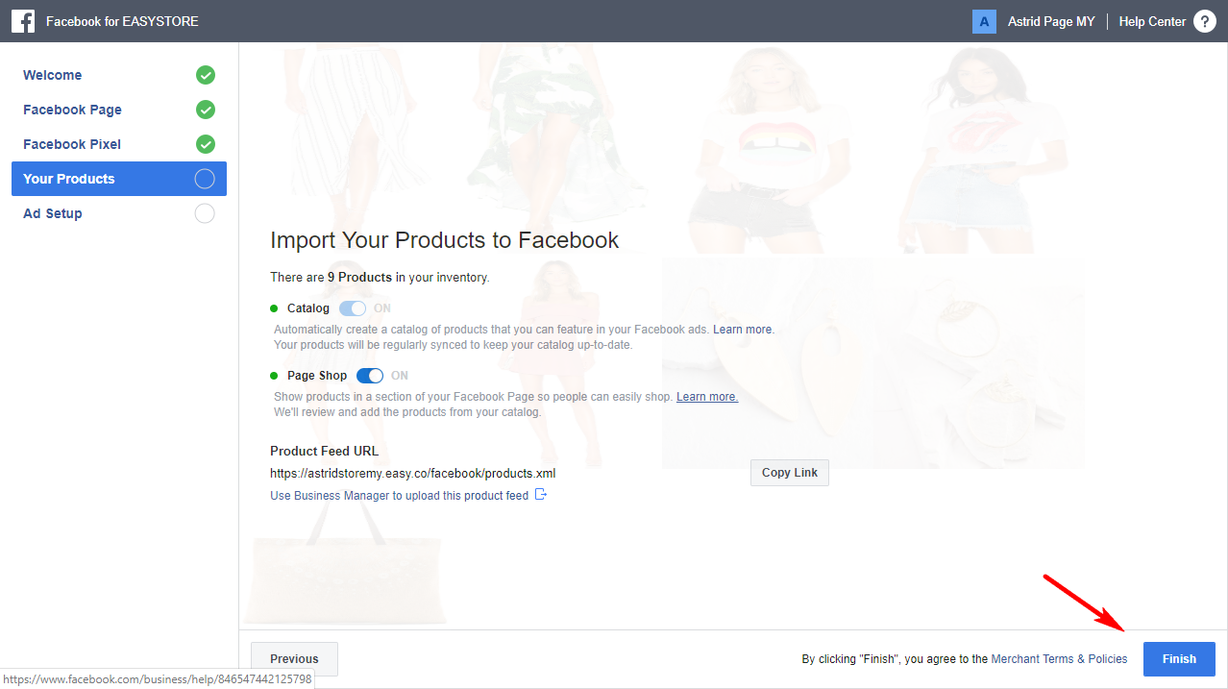Click the green checkmark beside Facebook Page
The height and width of the screenshot is (689, 1228).
click(205, 110)
